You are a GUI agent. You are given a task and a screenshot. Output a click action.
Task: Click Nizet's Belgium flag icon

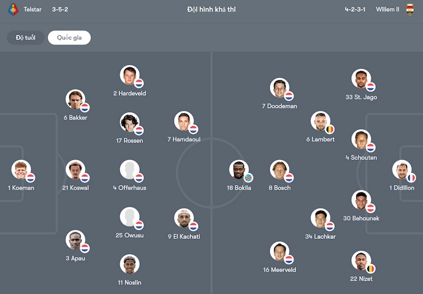(x=370, y=269)
